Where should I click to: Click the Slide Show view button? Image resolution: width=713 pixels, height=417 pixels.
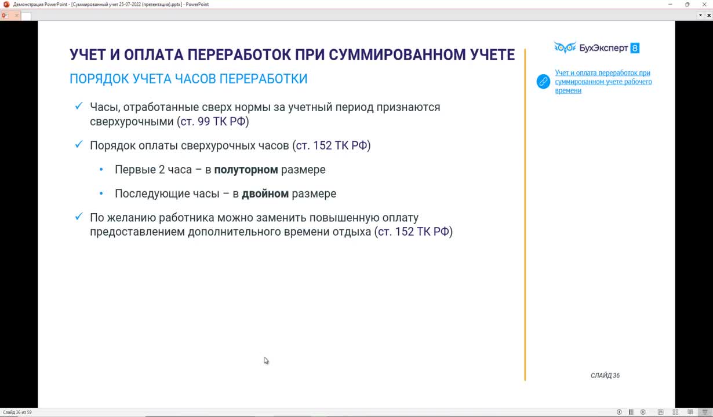(704, 412)
